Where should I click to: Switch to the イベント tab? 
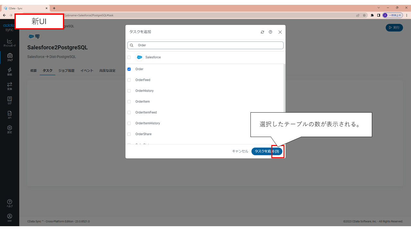pyautogui.click(x=87, y=71)
